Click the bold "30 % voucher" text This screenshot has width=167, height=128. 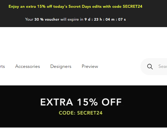(x=47, y=19)
